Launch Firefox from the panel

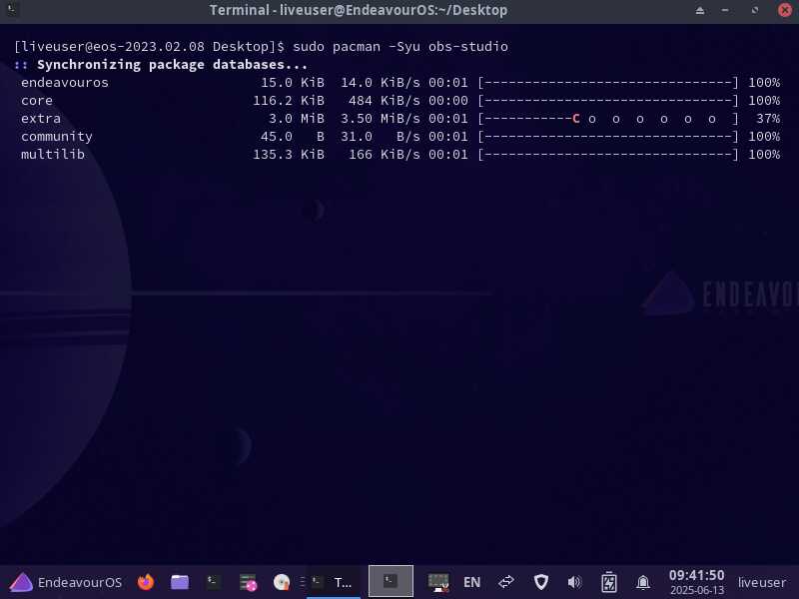point(146,582)
